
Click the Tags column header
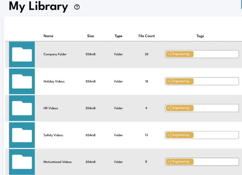point(200,36)
